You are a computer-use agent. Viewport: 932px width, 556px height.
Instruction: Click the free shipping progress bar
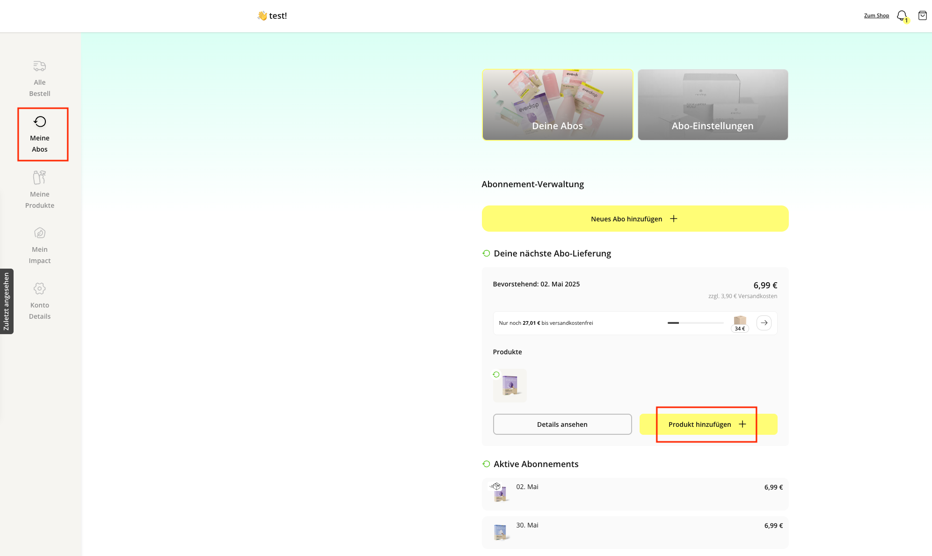click(x=695, y=323)
